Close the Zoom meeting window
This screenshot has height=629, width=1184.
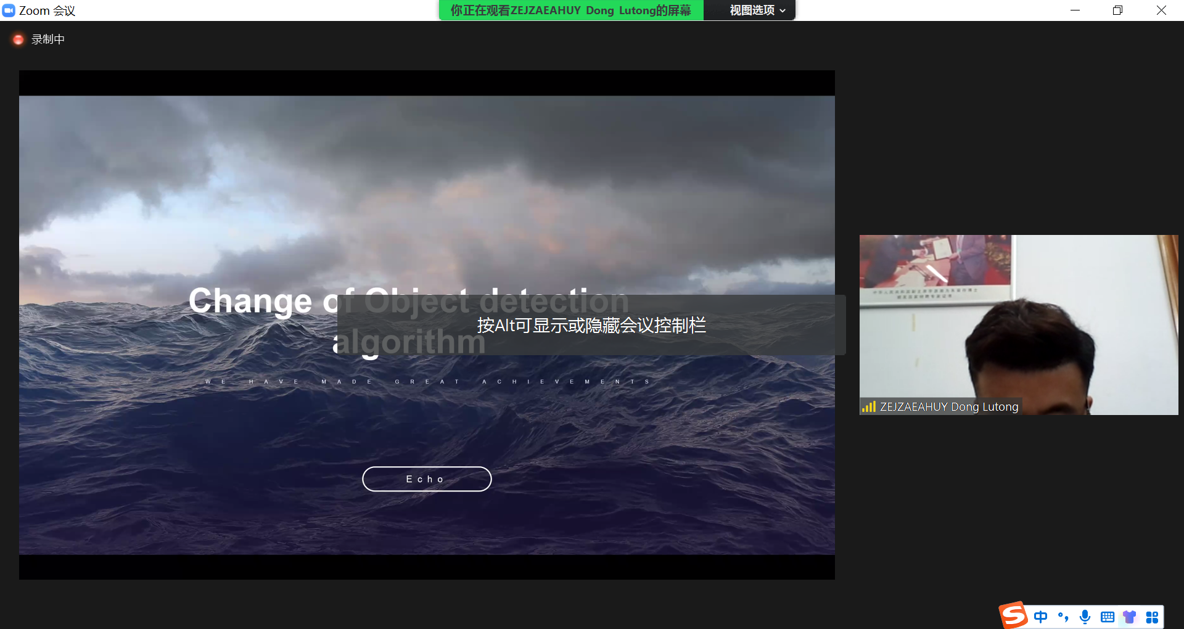1161,10
